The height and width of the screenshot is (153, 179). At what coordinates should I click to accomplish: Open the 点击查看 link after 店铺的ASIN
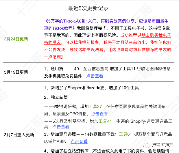[79, 141]
